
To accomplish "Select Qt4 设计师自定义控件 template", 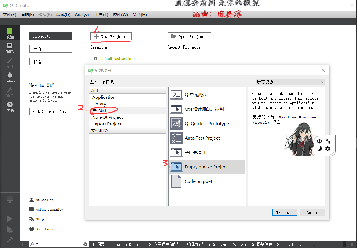I will (x=207, y=109).
